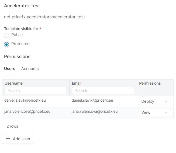Image resolution: width=176 pixels, height=153 pixels.
Task: Select the Public visibility radio button
Action: (x=6, y=35)
